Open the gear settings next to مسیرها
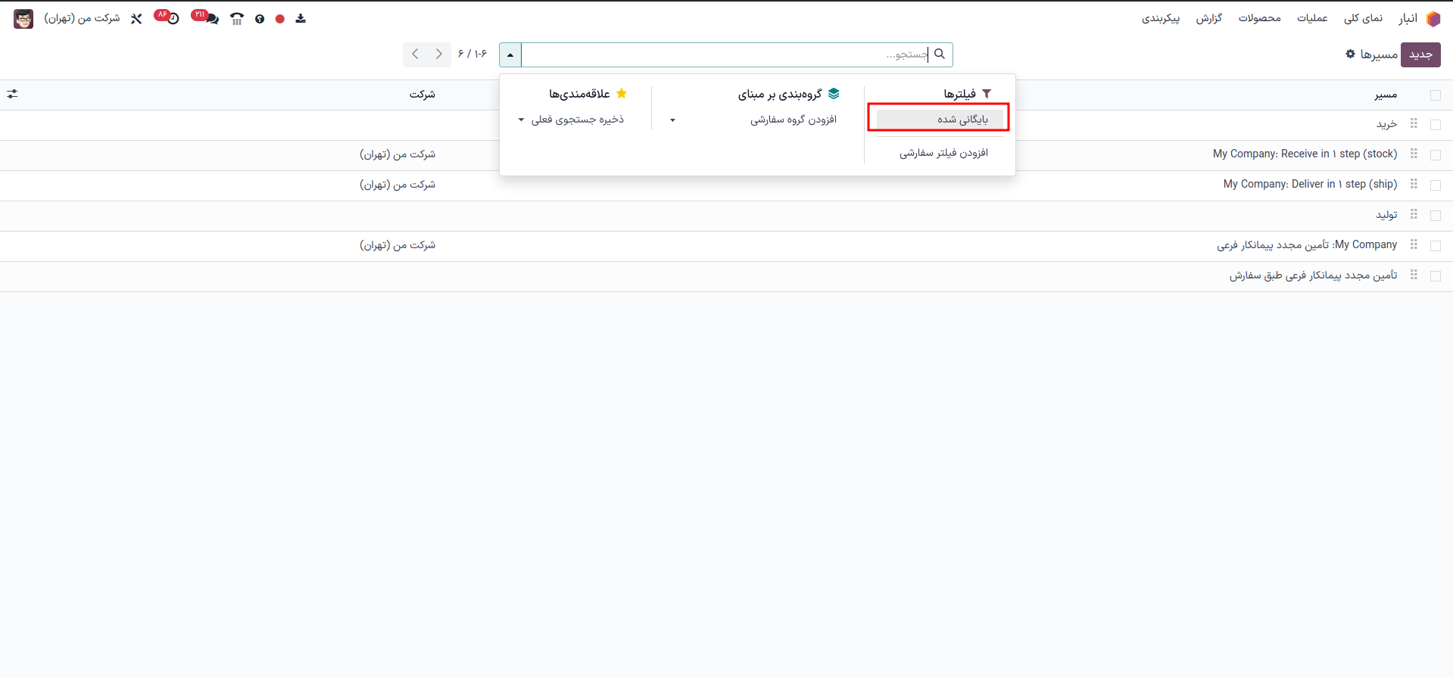This screenshot has height=678, width=1453. [x=1350, y=54]
